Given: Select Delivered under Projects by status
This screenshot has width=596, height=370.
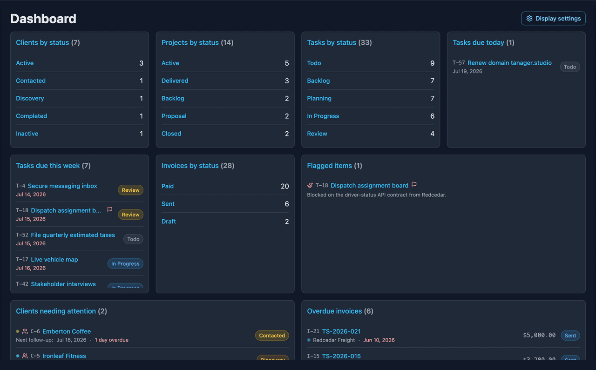Looking at the screenshot, I should [175, 81].
